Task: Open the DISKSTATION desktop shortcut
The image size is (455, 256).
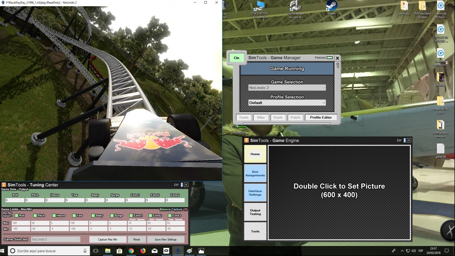Action: pos(259,6)
